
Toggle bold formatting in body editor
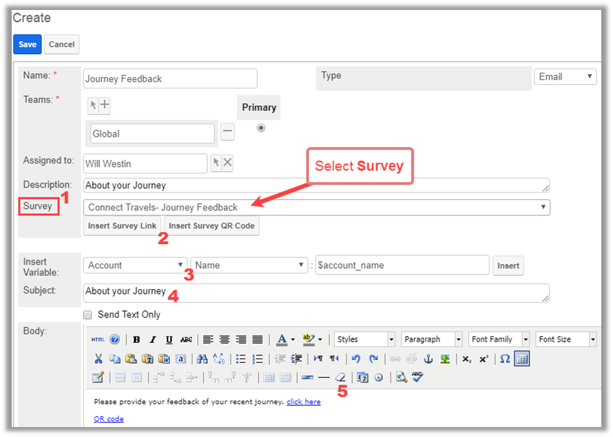(136, 339)
